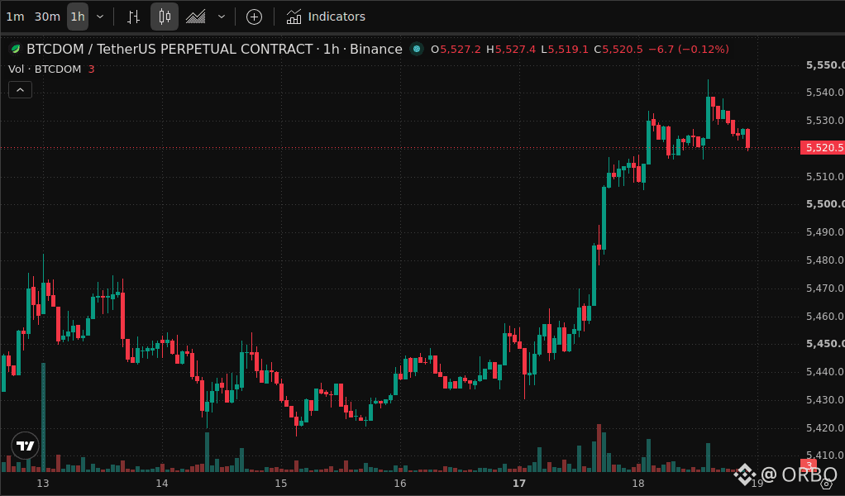The image size is (845, 496).
Task: Click the red current price label 5,520.5
Action: pyautogui.click(x=823, y=148)
